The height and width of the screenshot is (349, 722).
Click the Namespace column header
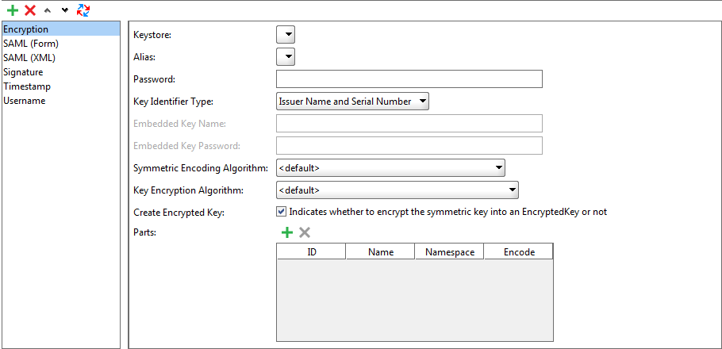(450, 252)
